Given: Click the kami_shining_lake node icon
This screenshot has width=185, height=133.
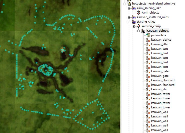Looking at the screenshot, I should pyautogui.click(x=134, y=8).
